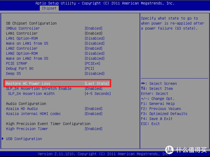Click High Precision Event Timer Configuration heading
This screenshot has height=157, width=210.
48,124
